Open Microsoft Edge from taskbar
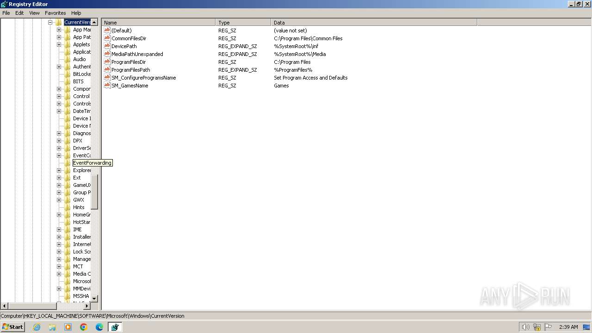Viewport: 592px width, 333px height. point(99,327)
